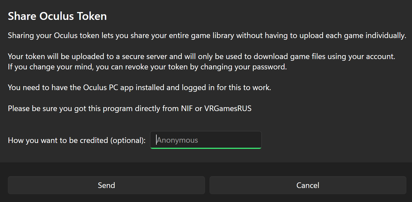Image resolution: width=412 pixels, height=202 pixels.
Task: Click '(optional)' in the credit label
Action: click(128, 140)
